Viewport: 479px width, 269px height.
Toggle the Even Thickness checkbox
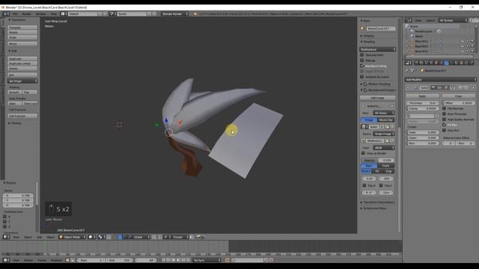coord(444,114)
